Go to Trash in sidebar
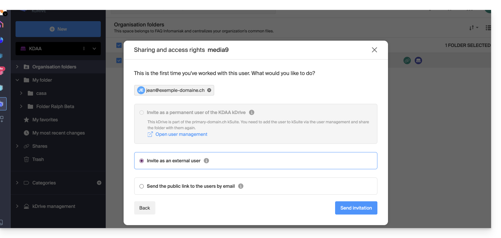Viewport: 501px width, 238px height. coord(38,159)
